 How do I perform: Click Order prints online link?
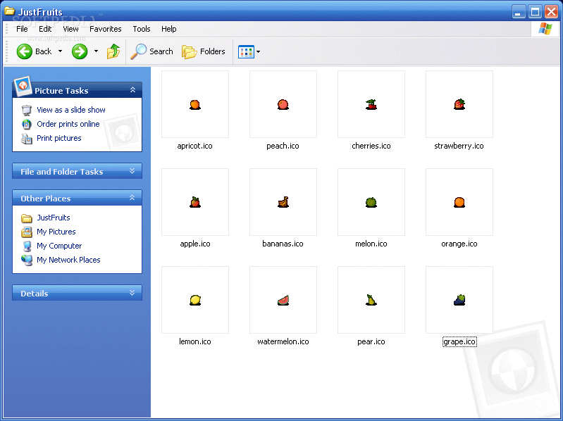68,124
